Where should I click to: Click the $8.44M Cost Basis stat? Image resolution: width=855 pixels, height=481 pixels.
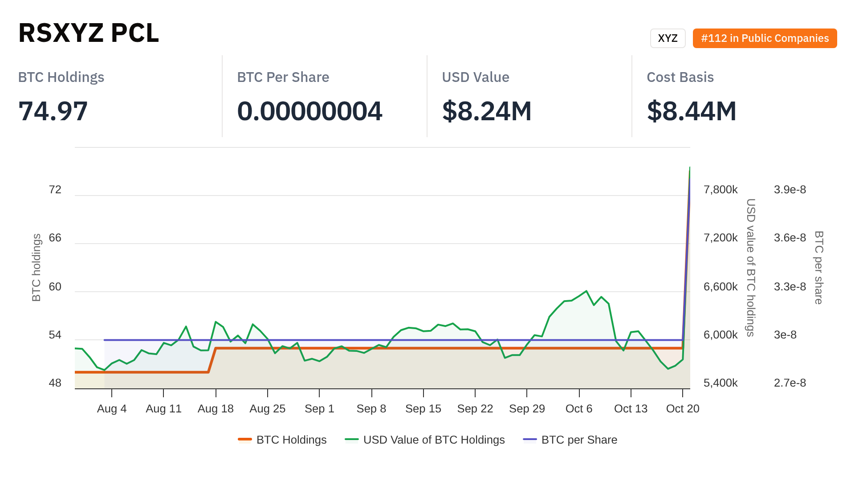pos(692,111)
